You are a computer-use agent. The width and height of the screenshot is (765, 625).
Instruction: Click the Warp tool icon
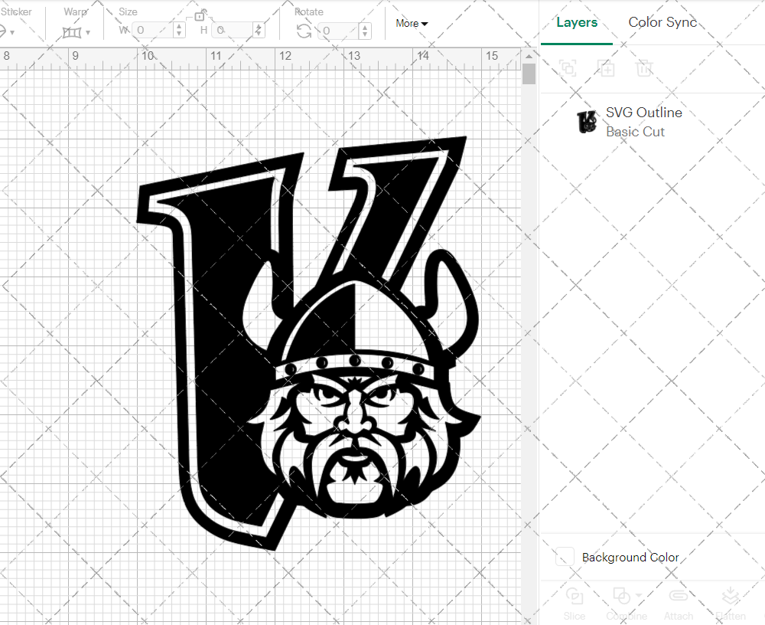coord(71,31)
